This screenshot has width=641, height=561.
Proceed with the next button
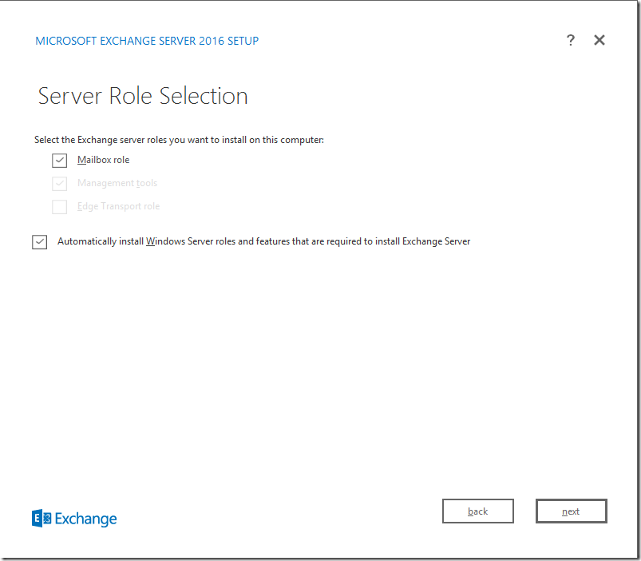pos(571,511)
